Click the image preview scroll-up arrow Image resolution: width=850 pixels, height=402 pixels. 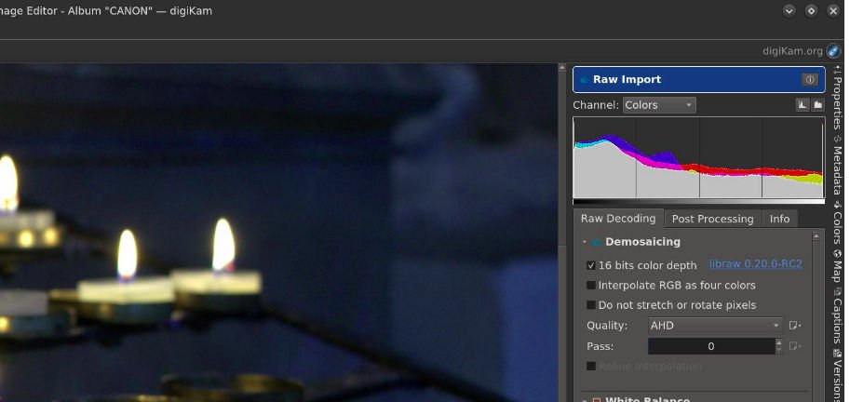(x=562, y=68)
